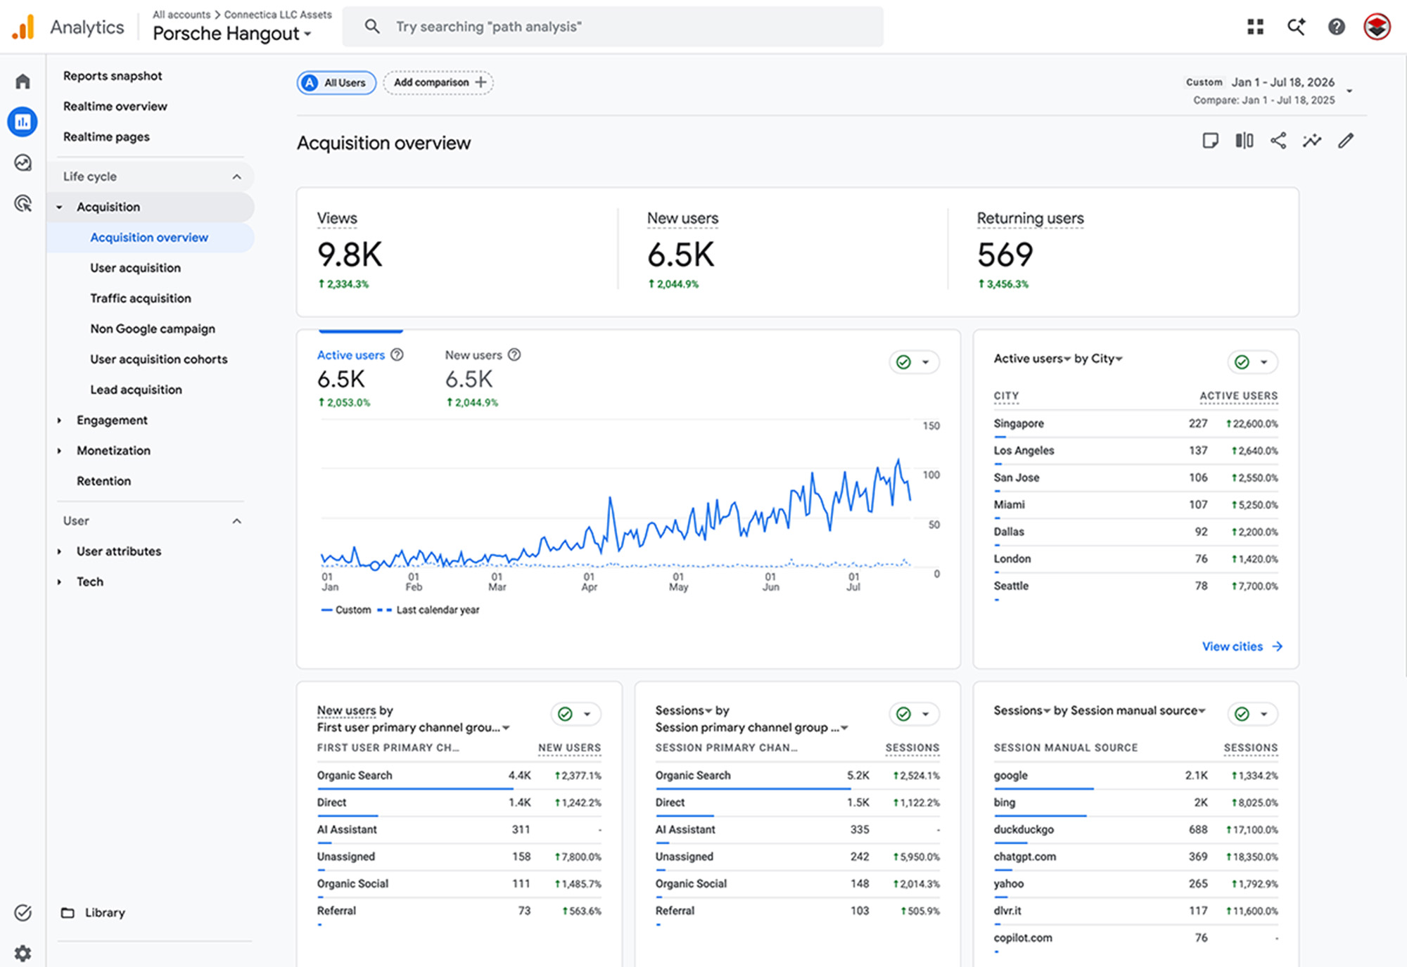Click the search magnifier icon
This screenshot has width=1407, height=967.
click(372, 27)
